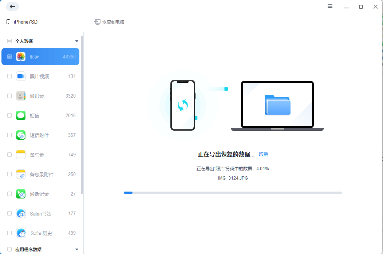Collapse the 个人数据 section
The width and height of the screenshot is (383, 254).
click(x=76, y=41)
